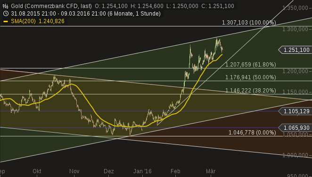Click the yellow SMA(200) legend color marker

pos(6,21)
